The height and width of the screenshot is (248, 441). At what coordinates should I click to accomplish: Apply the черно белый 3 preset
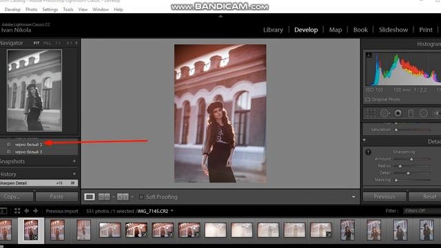pos(28,152)
